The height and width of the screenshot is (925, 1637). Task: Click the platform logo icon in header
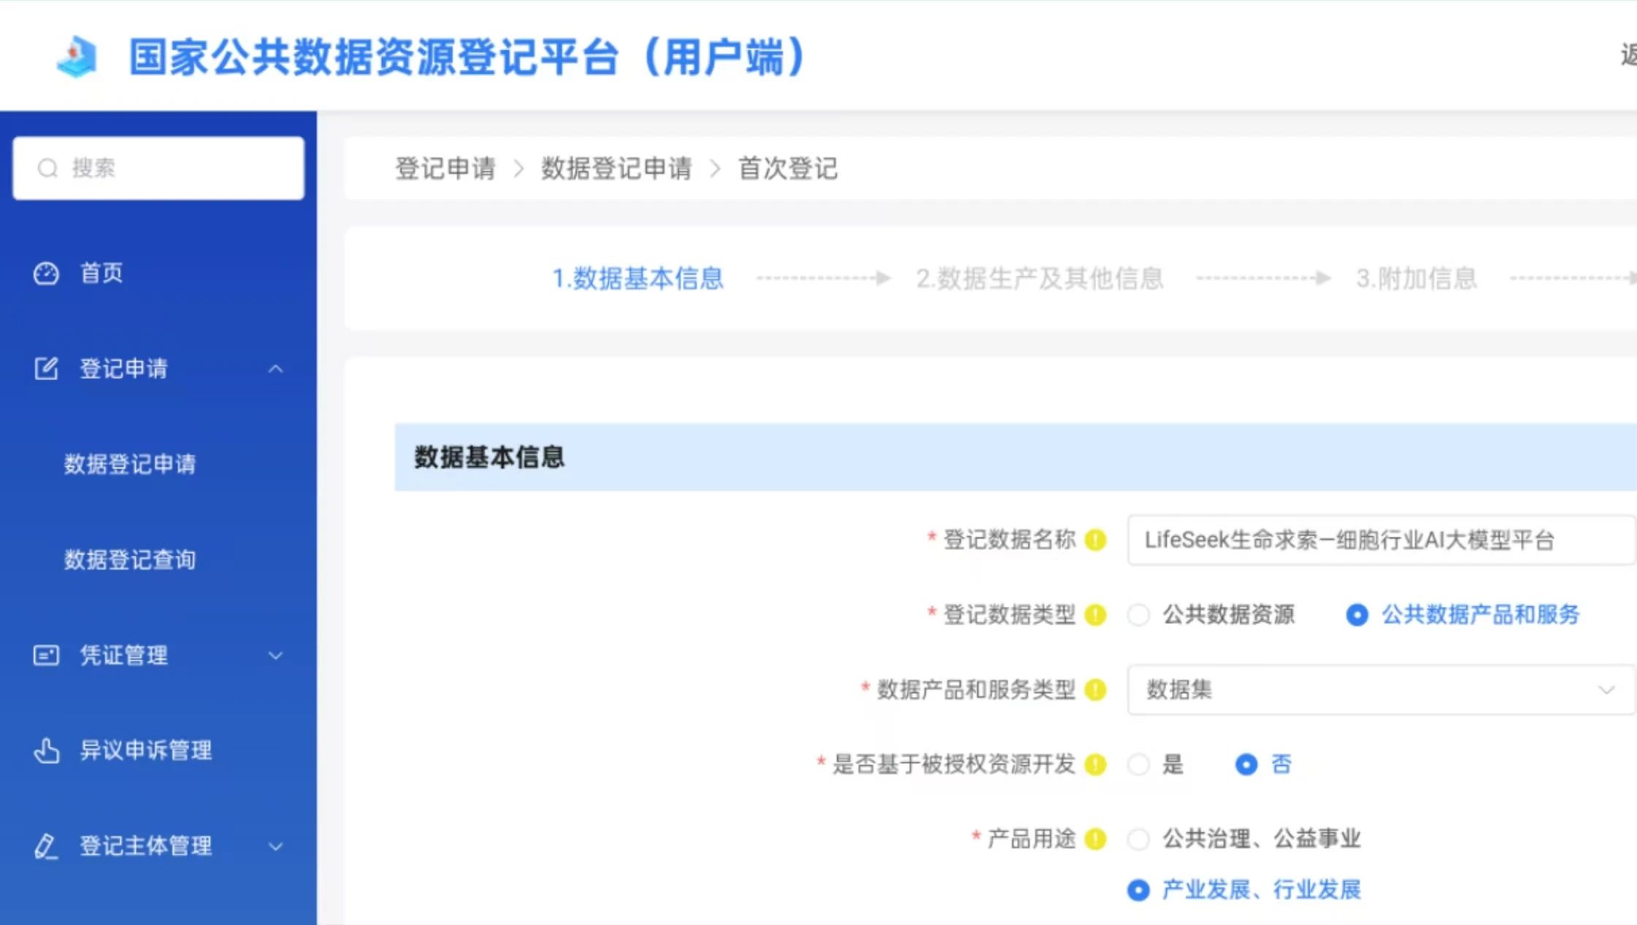tap(77, 57)
